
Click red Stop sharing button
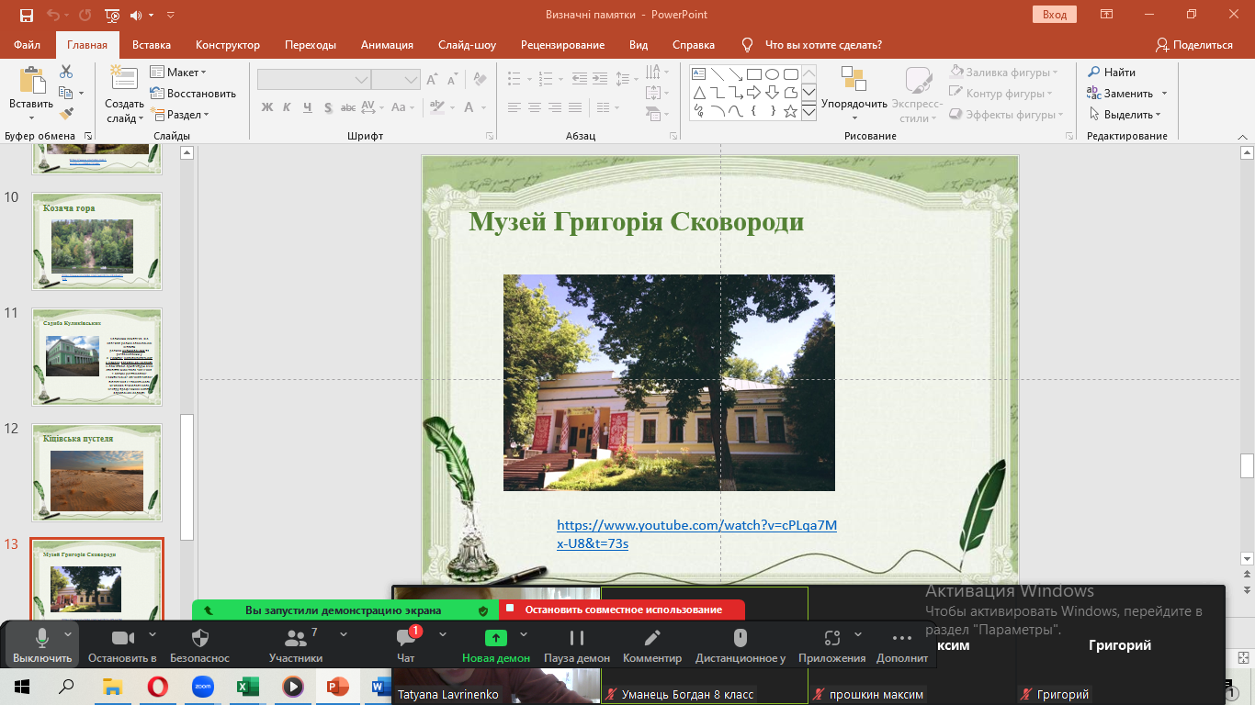pyautogui.click(x=623, y=610)
